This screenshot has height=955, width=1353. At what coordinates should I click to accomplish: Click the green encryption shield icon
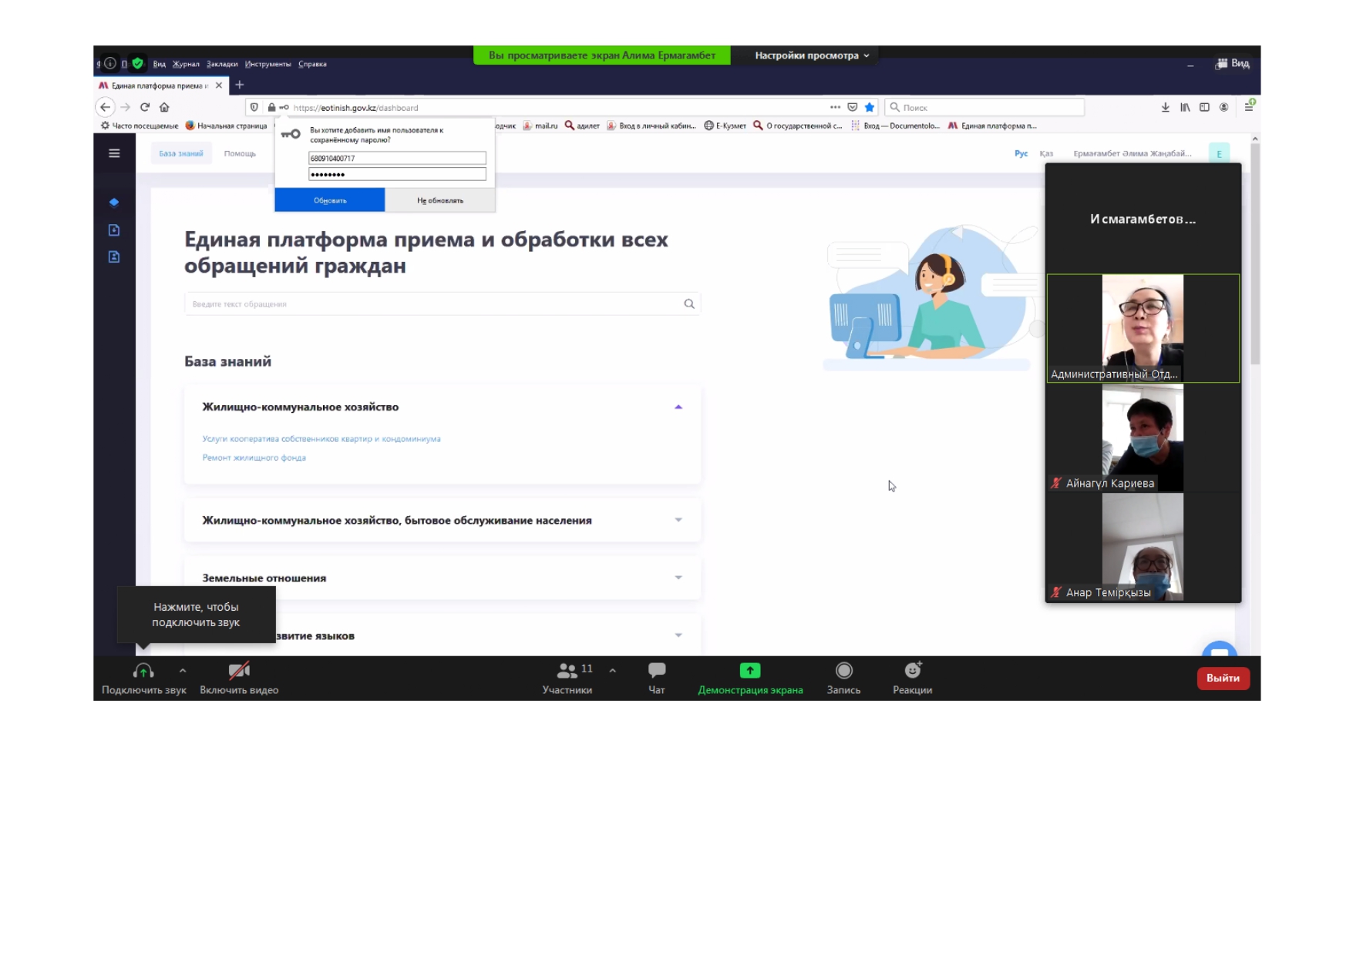137,63
